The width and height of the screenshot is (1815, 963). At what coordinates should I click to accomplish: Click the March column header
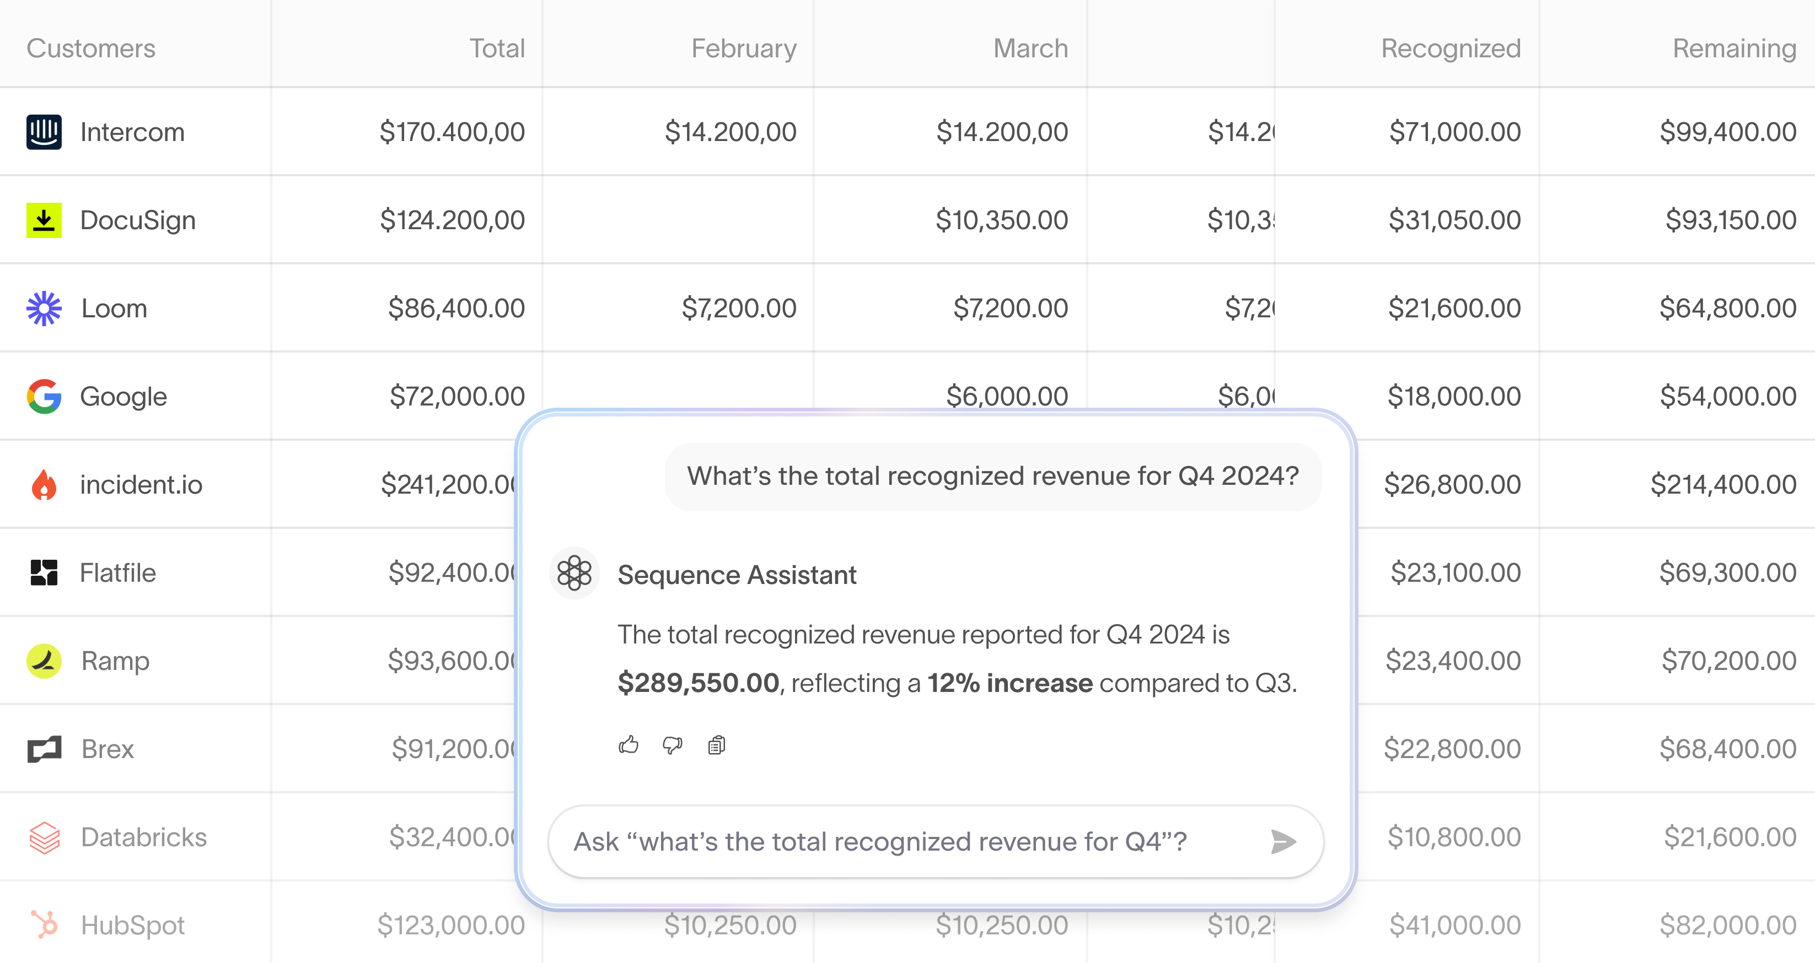pos(1029,48)
